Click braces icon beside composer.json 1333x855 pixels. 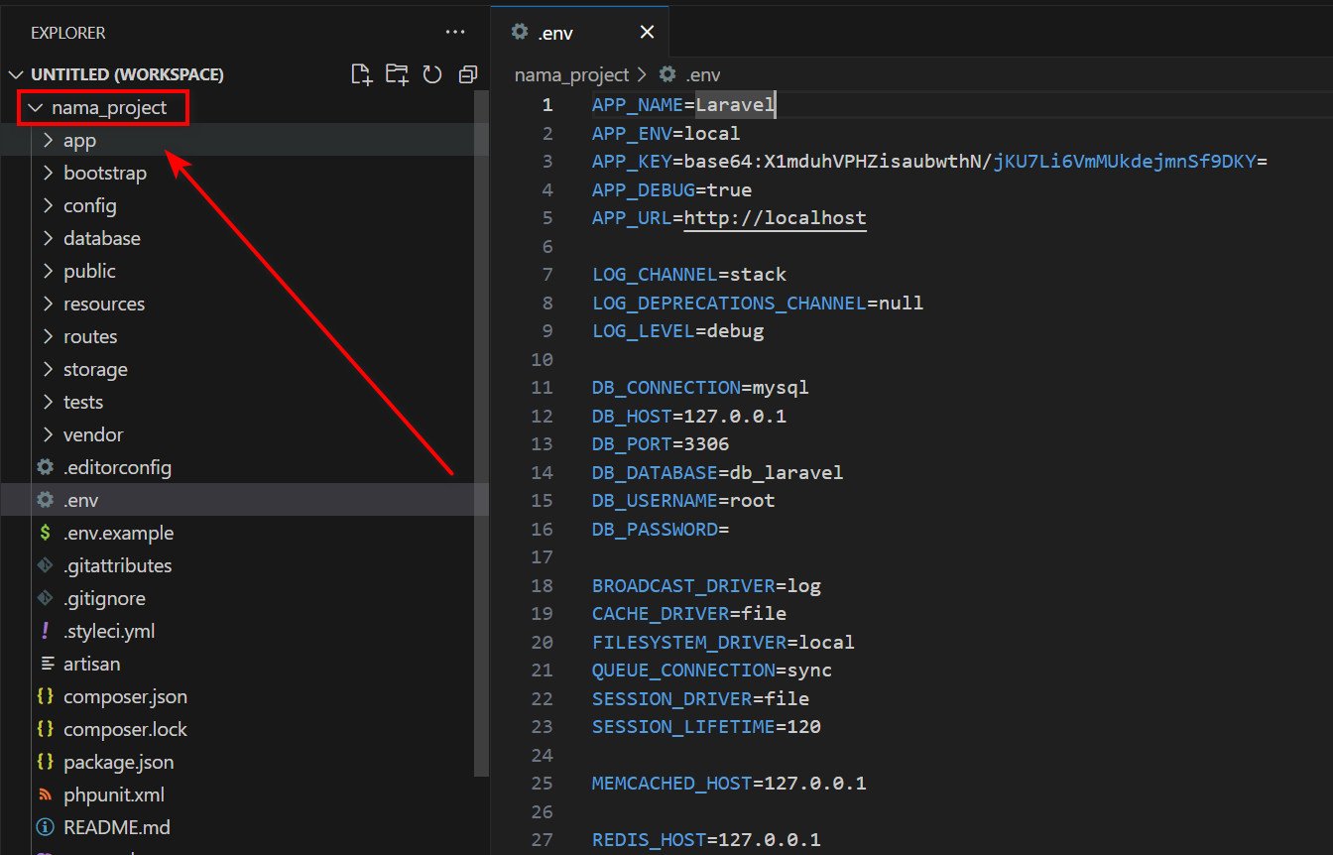[45, 696]
